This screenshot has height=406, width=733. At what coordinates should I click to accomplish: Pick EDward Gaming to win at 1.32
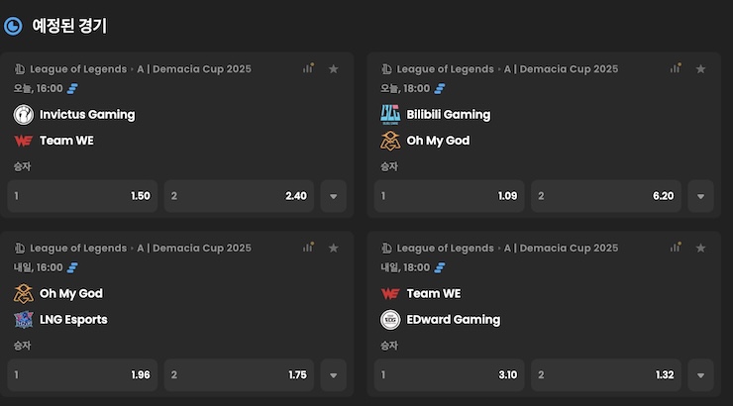pos(606,375)
